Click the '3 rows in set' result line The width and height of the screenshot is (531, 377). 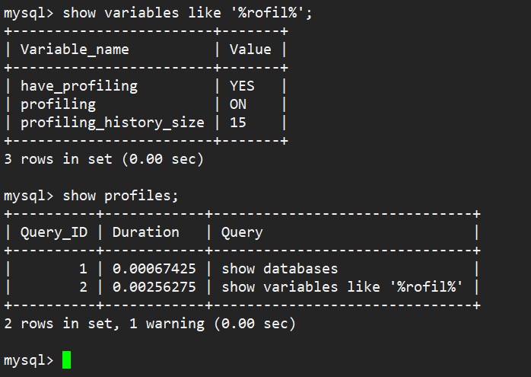click(x=103, y=159)
